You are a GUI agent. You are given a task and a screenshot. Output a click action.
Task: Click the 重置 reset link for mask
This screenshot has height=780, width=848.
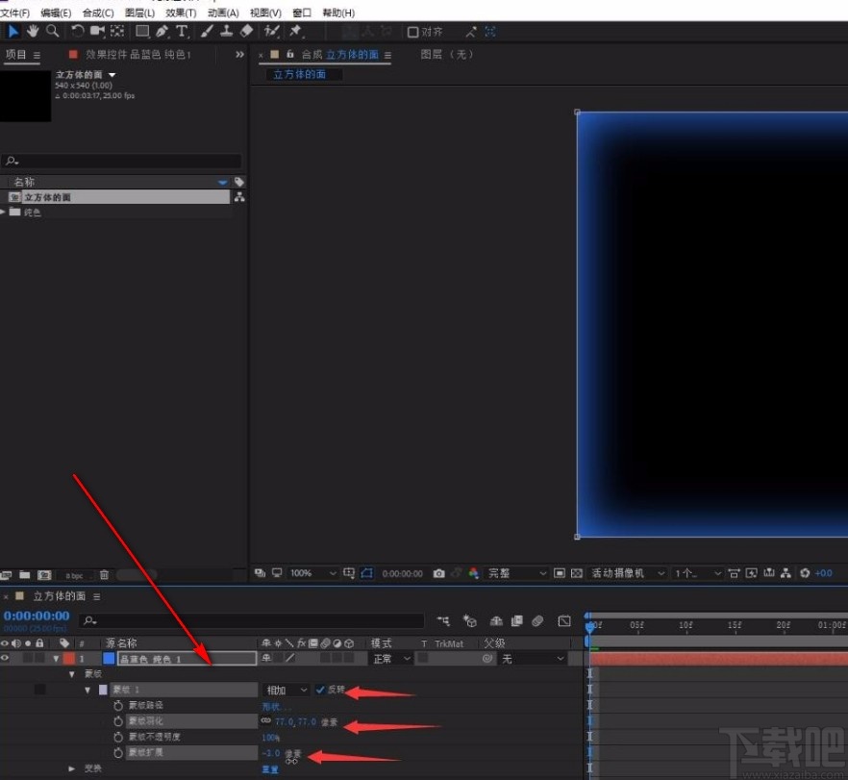pyautogui.click(x=269, y=768)
